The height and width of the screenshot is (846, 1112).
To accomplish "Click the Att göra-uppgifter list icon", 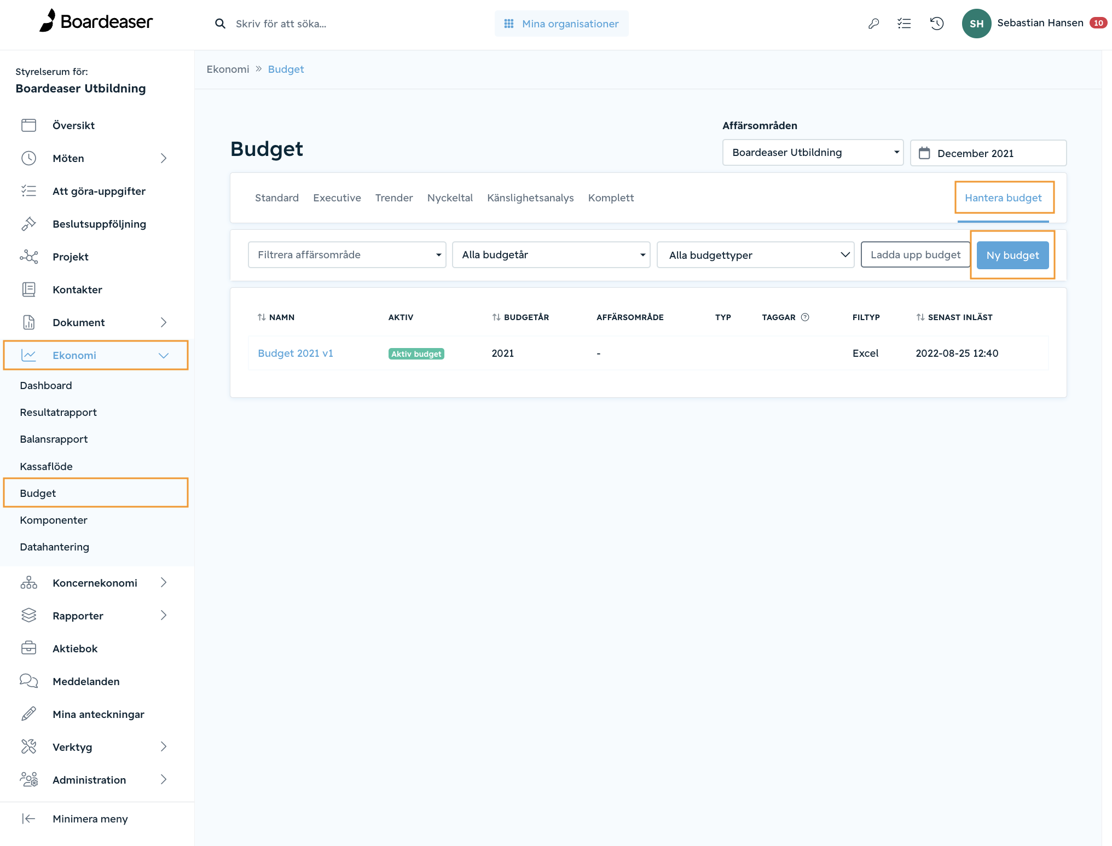I will (x=28, y=191).
